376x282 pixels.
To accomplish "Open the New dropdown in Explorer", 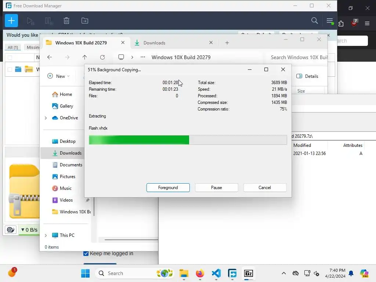I will click(x=58, y=76).
